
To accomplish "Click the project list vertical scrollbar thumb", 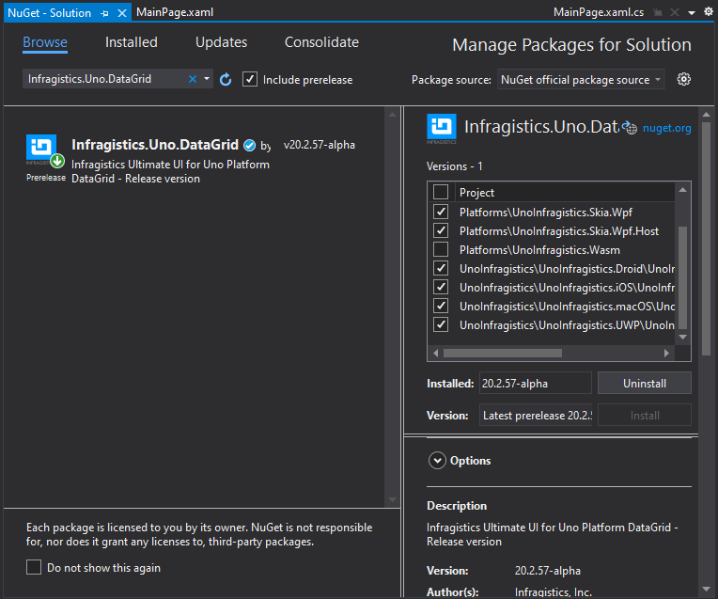I will [682, 277].
